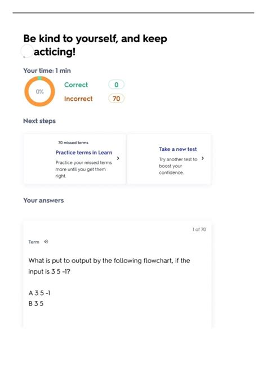Click the Your time: 1 min text
267x378 pixels.
pyautogui.click(x=47, y=70)
